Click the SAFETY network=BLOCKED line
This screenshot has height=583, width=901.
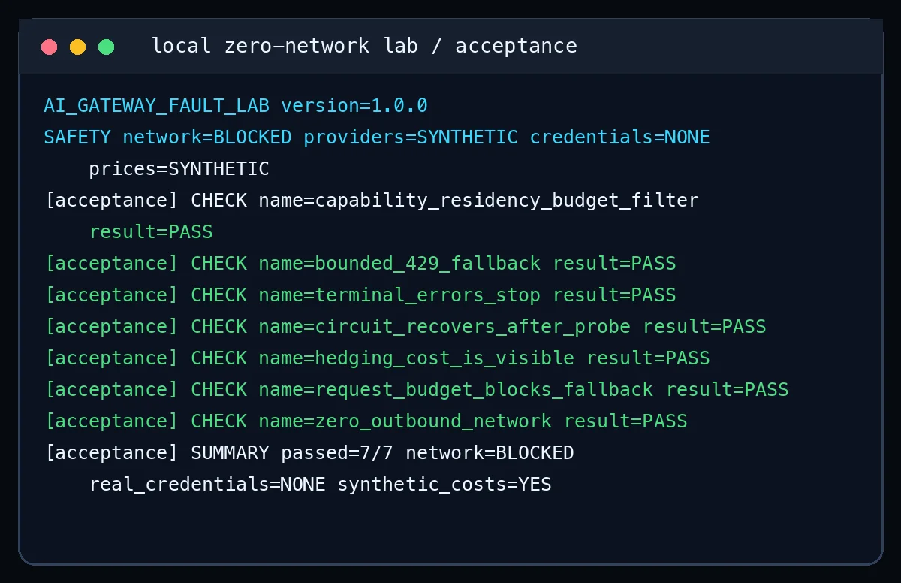click(377, 137)
